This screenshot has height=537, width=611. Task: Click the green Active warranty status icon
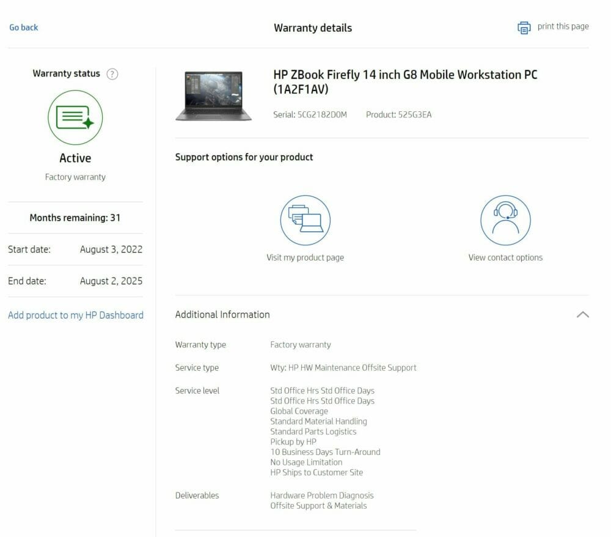[x=75, y=117]
